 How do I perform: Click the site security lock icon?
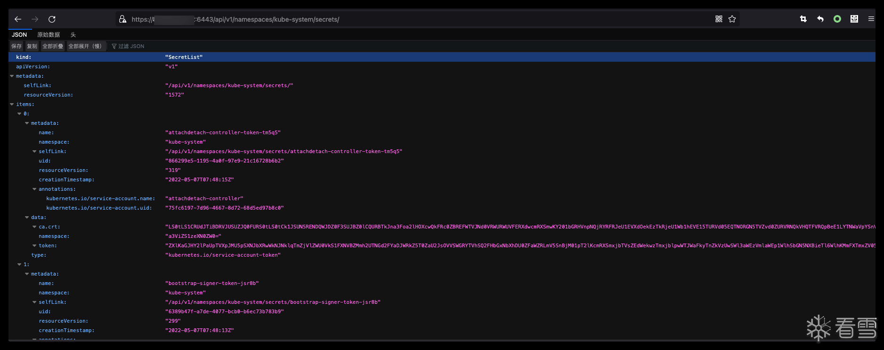tap(123, 19)
